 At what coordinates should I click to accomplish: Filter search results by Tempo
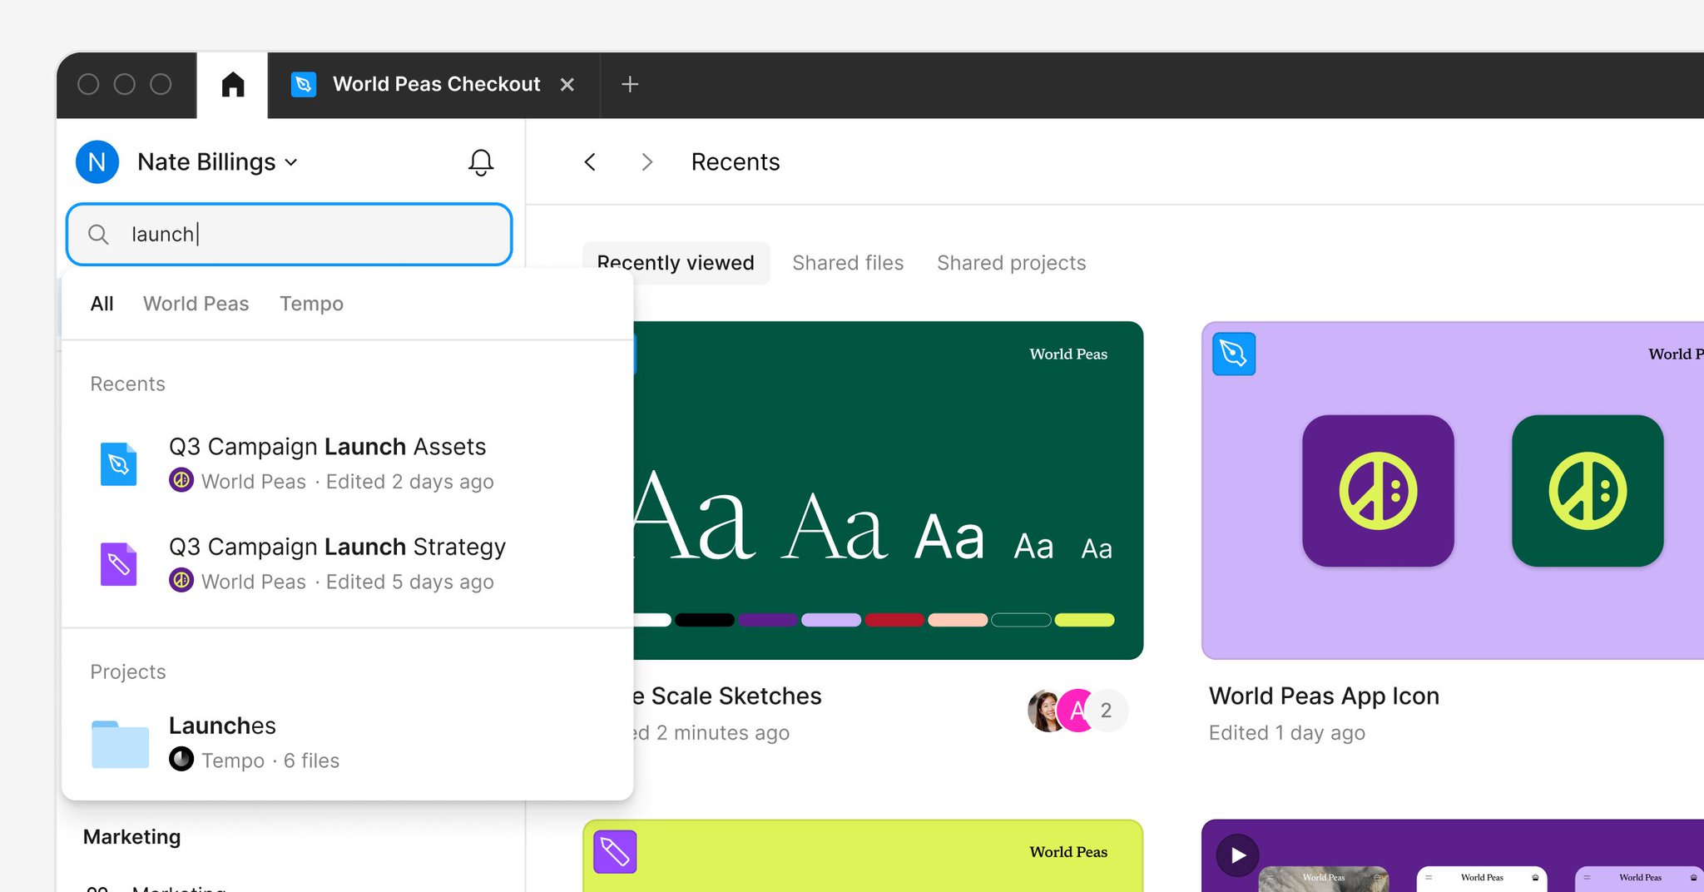point(311,304)
